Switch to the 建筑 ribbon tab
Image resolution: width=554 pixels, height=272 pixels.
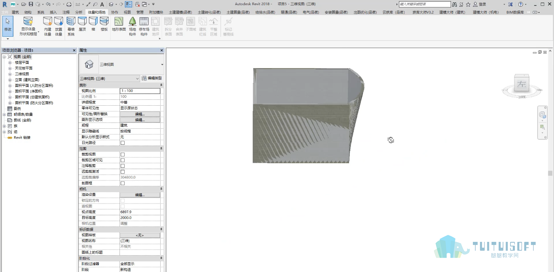(x=15, y=12)
